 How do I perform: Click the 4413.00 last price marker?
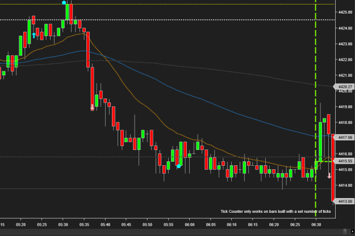344,201
